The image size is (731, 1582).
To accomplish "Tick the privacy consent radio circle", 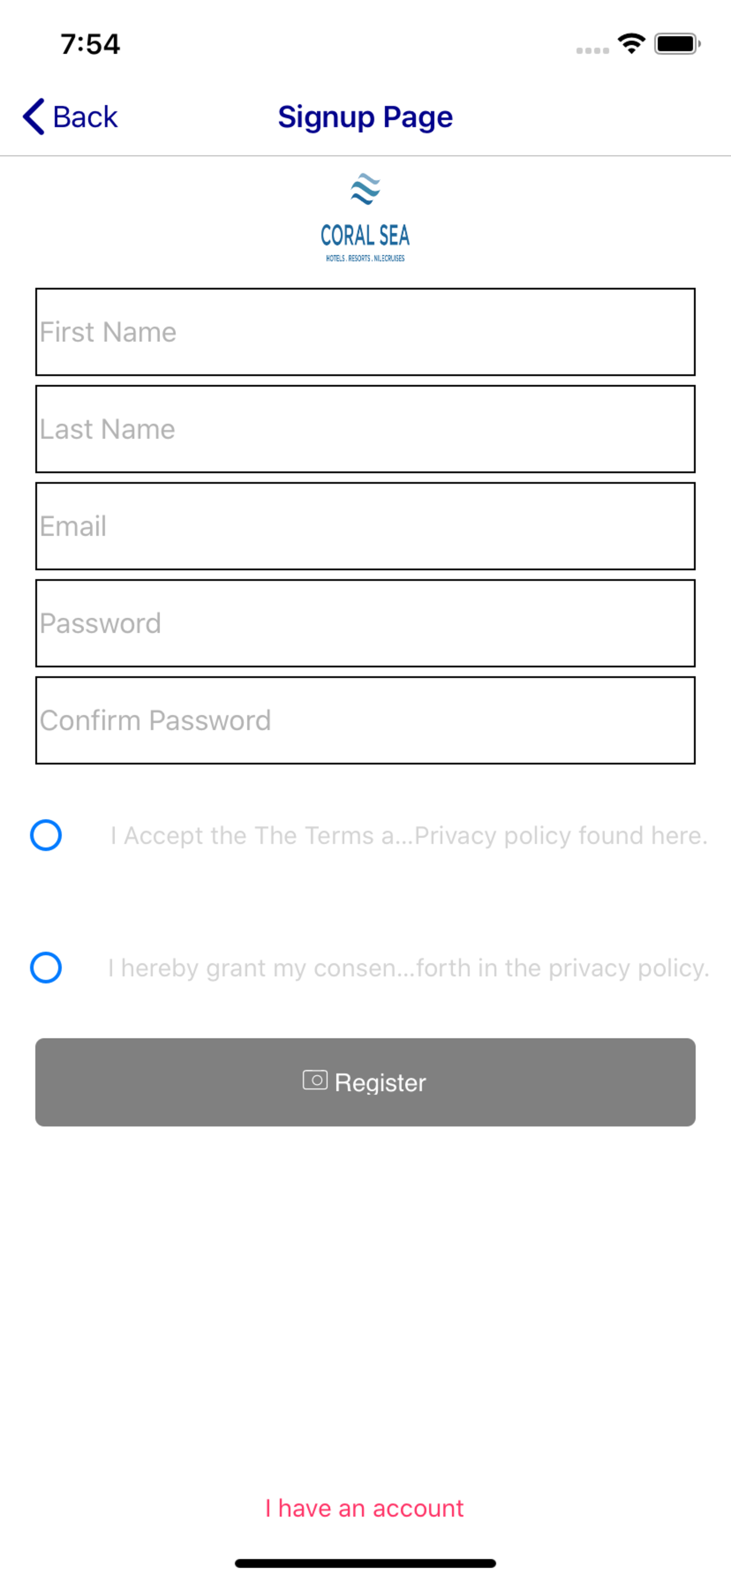I will [46, 967].
